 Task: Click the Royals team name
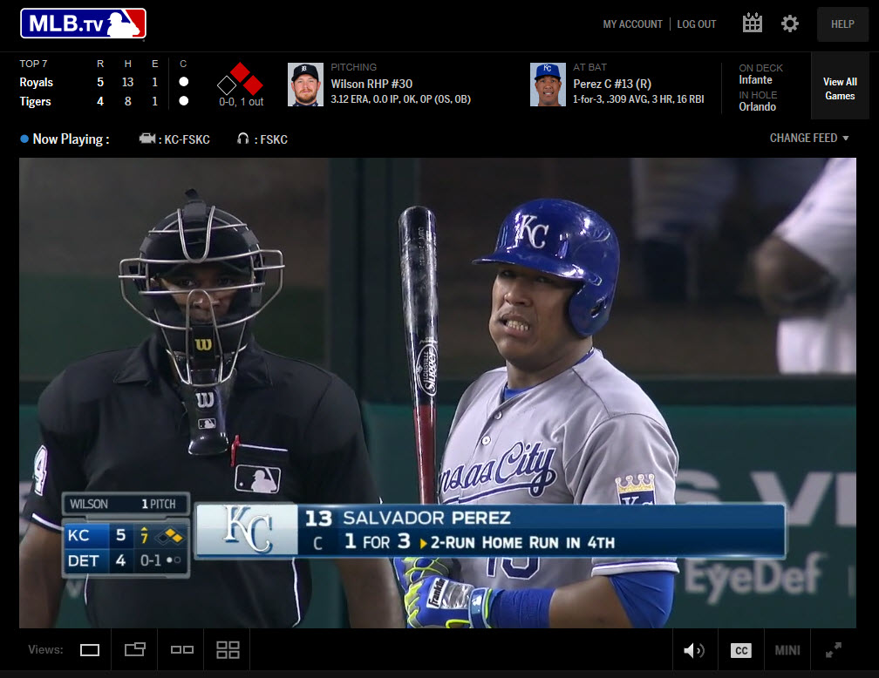[x=37, y=83]
